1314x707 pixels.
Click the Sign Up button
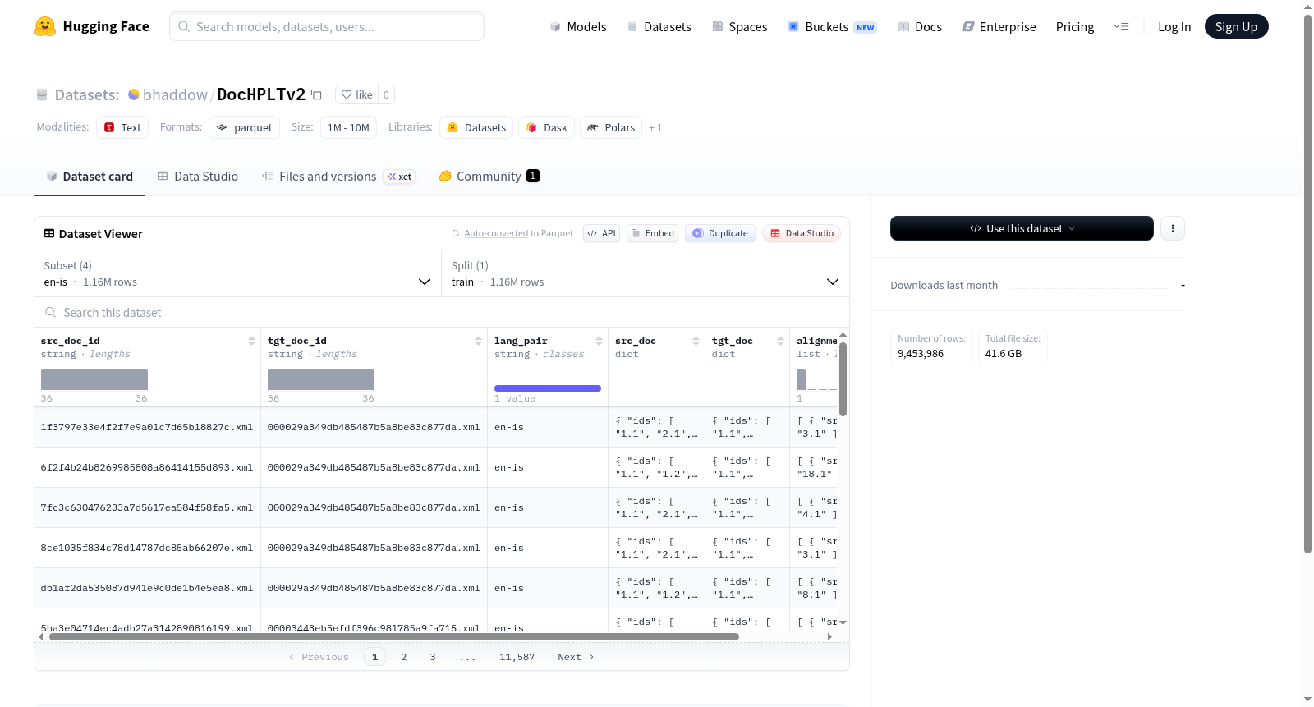(1236, 26)
